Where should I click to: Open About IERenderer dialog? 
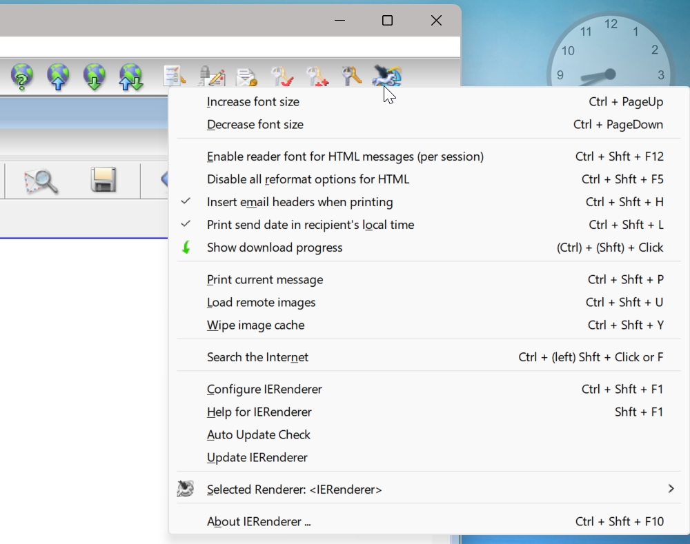coord(259,522)
